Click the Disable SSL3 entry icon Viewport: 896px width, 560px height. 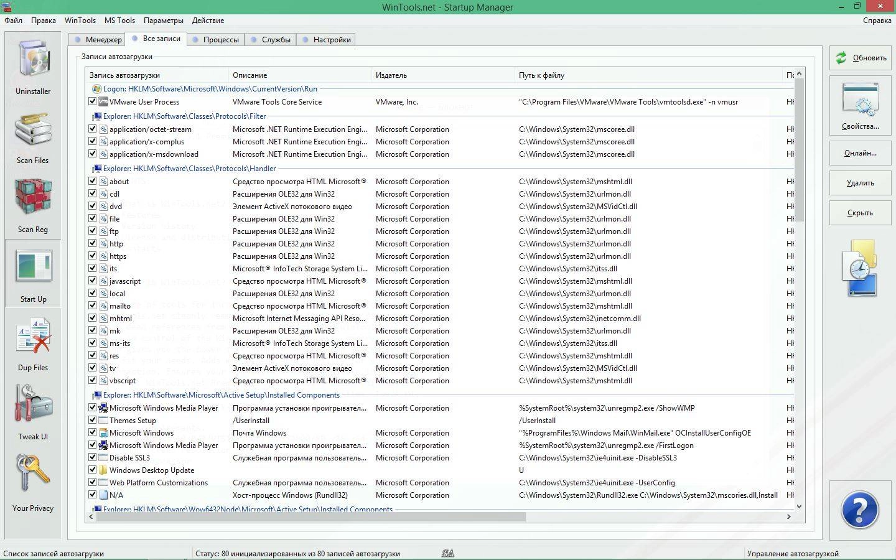tap(103, 457)
